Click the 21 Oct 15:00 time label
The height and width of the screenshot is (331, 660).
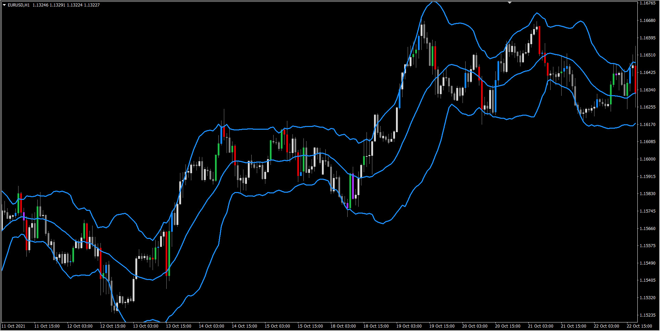574,326
